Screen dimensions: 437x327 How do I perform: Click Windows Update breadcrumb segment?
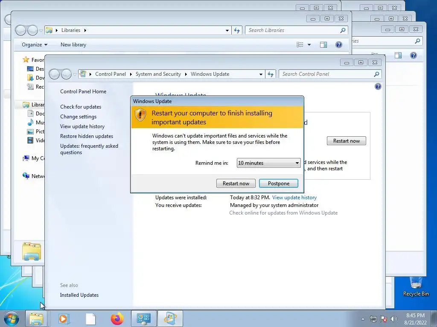tap(210, 74)
